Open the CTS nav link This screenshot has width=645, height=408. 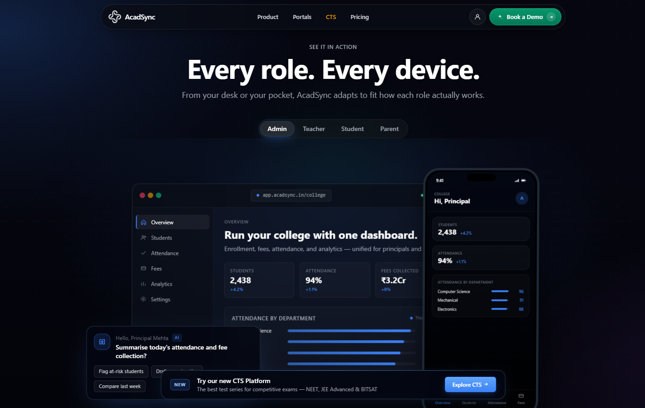[331, 17]
